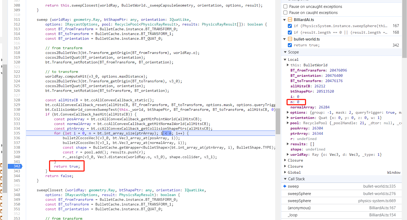The width and height of the screenshot is (407, 220).
Task: Select the 'BT_fromTransform: 20476096' scope entry
Action: click(319, 70)
